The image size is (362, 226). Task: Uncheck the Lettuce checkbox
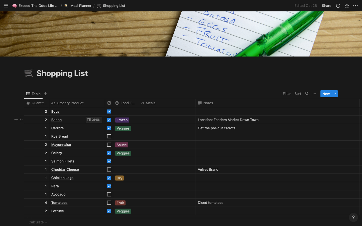109,211
